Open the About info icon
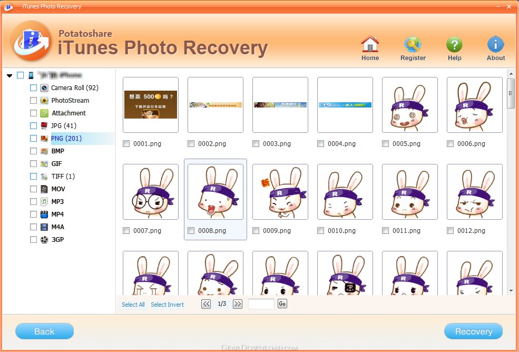The width and height of the screenshot is (519, 352). tap(495, 44)
